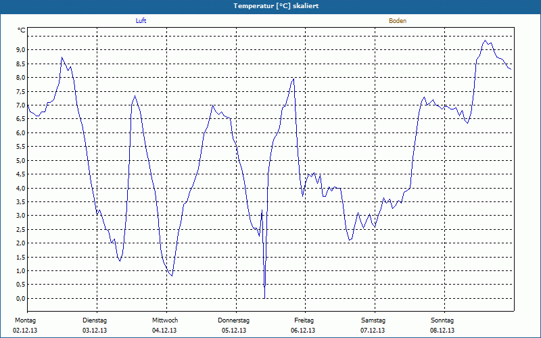Select the 5,5 y-axis value

pyautogui.click(x=21, y=147)
